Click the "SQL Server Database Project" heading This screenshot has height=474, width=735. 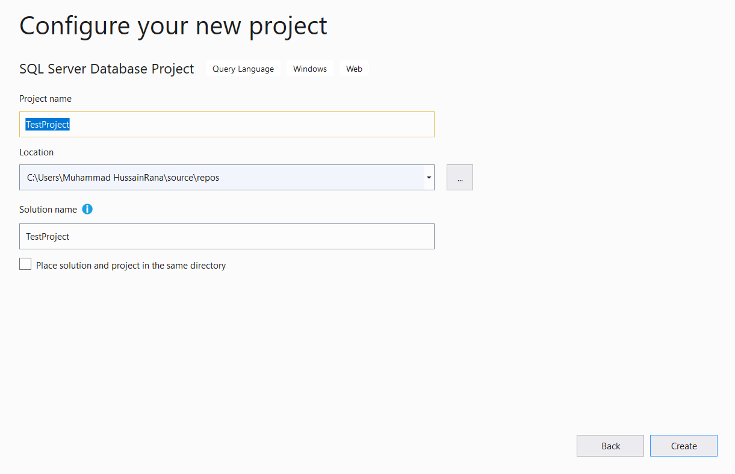(106, 69)
